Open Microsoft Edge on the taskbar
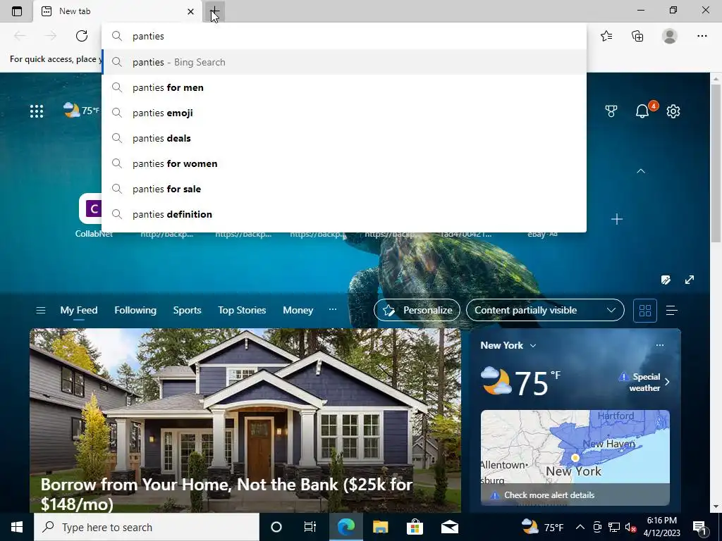 (345, 527)
